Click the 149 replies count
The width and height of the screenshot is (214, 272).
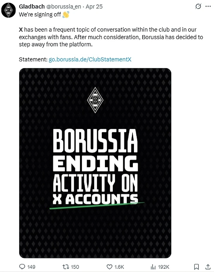31,267
